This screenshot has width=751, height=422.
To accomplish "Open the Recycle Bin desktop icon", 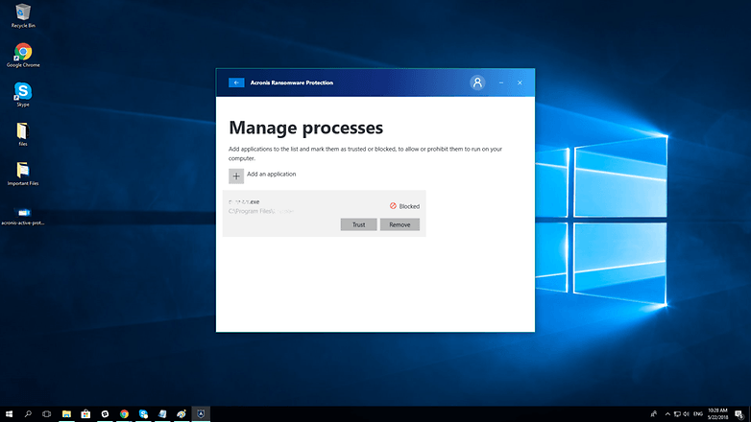I will tap(23, 13).
